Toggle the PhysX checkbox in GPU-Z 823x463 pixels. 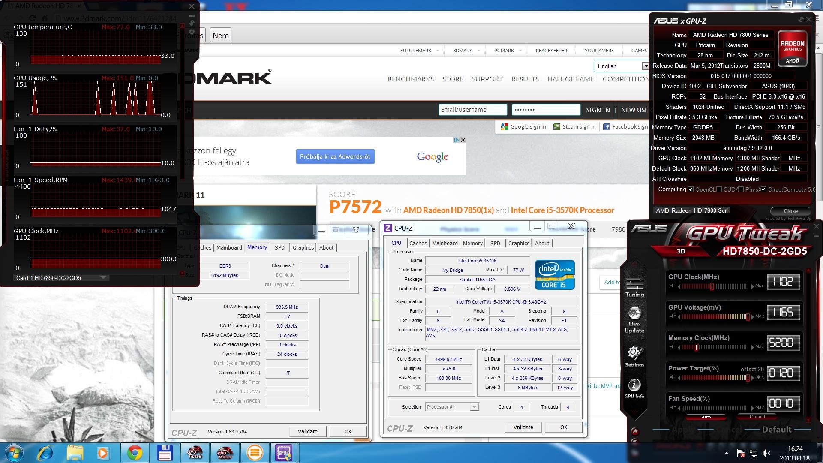click(x=741, y=189)
